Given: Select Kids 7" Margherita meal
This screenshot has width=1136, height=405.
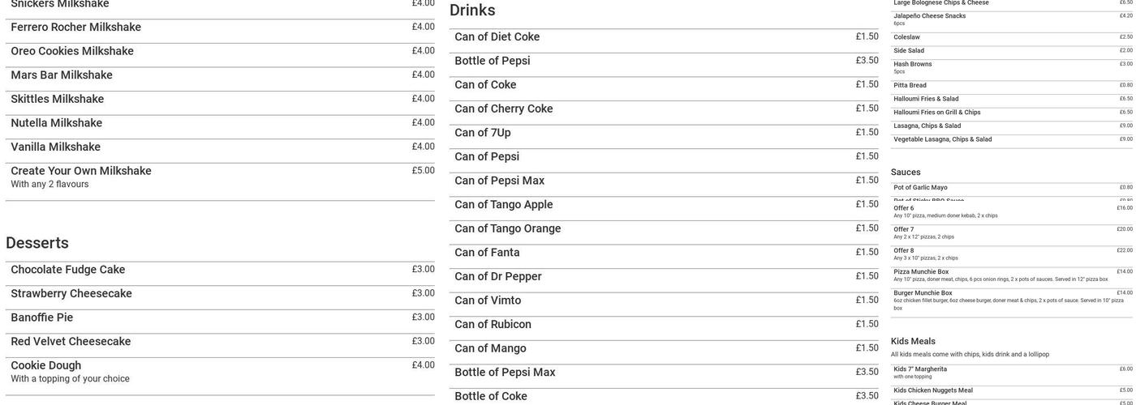Looking at the screenshot, I should [x=920, y=369].
